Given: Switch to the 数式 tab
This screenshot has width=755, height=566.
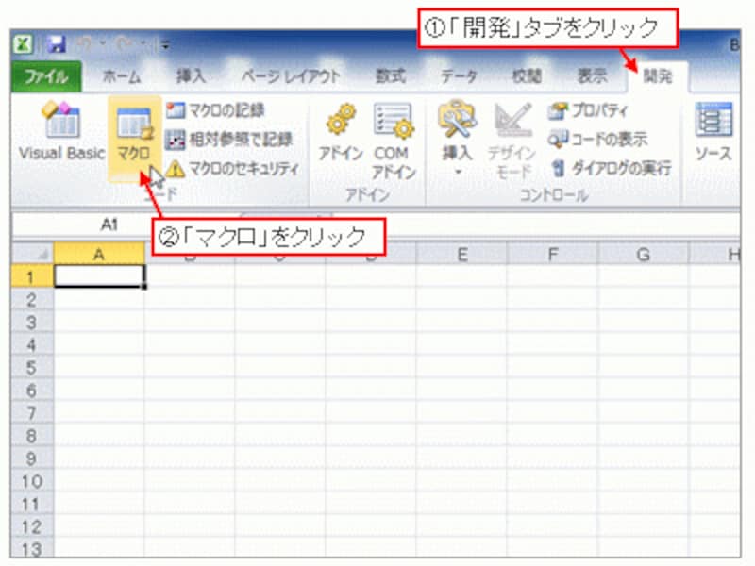Looking at the screenshot, I should 391,76.
